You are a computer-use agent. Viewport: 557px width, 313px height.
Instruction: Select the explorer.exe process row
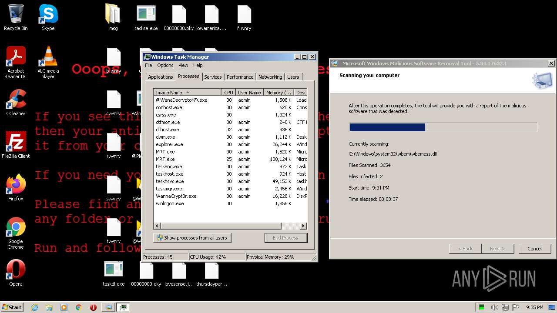pyautogui.click(x=230, y=144)
